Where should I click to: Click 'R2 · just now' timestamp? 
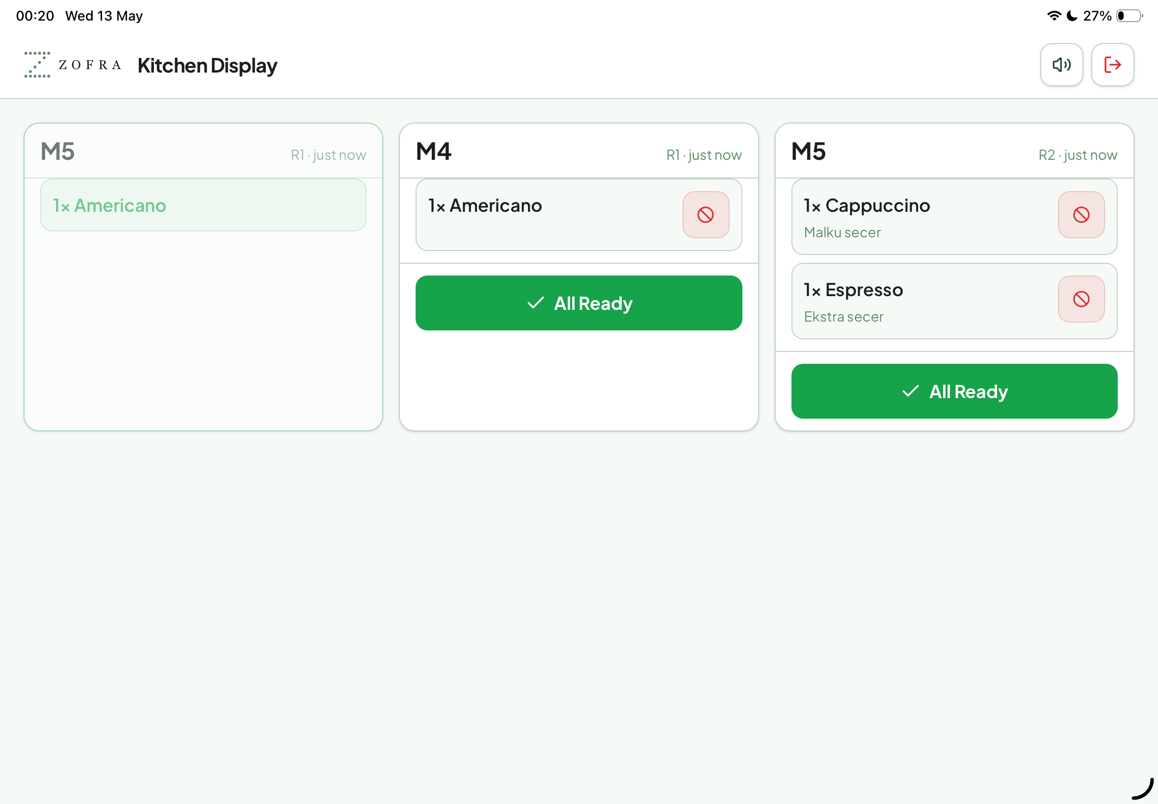[x=1078, y=154]
